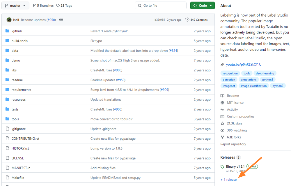Open the CONTRIBUTING.rst file
The image size is (291, 186).
25,138
